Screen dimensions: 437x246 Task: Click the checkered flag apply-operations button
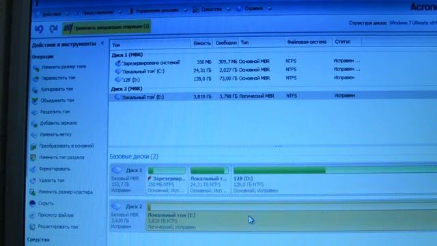(107, 27)
